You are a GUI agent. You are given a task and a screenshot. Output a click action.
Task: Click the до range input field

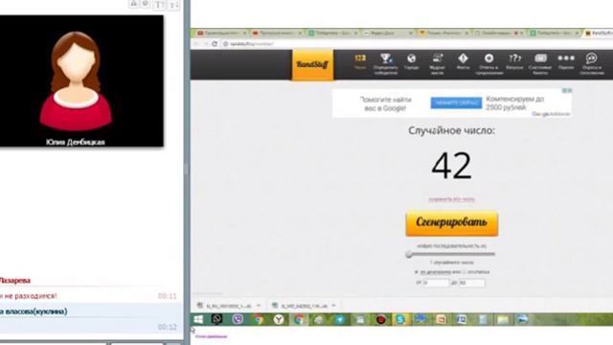471,283
